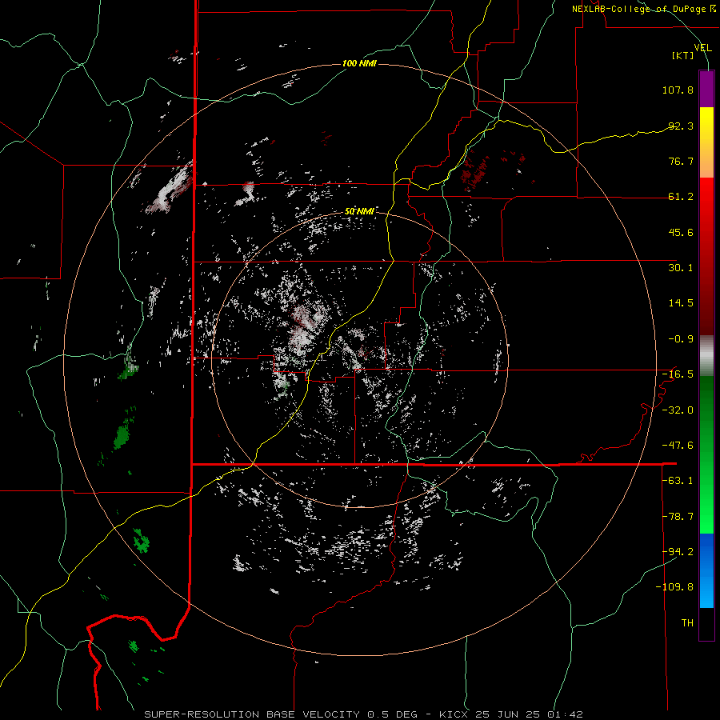Select the -94.2 legend value
Screen dimensions: 720x720
coord(678,551)
